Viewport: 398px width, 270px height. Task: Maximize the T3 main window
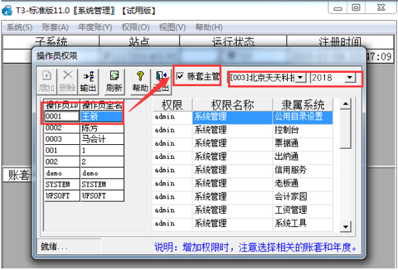tap(356, 7)
